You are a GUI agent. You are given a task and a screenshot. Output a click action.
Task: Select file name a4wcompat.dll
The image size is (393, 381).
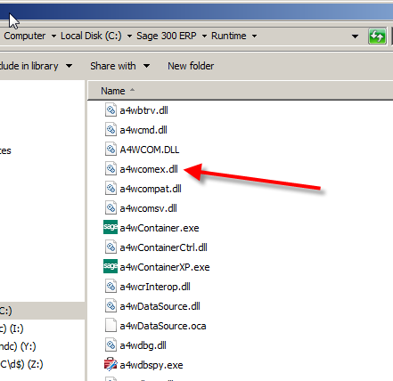pos(151,189)
